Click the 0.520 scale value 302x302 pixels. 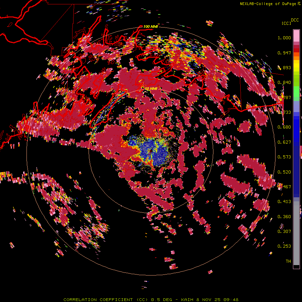click(x=284, y=172)
